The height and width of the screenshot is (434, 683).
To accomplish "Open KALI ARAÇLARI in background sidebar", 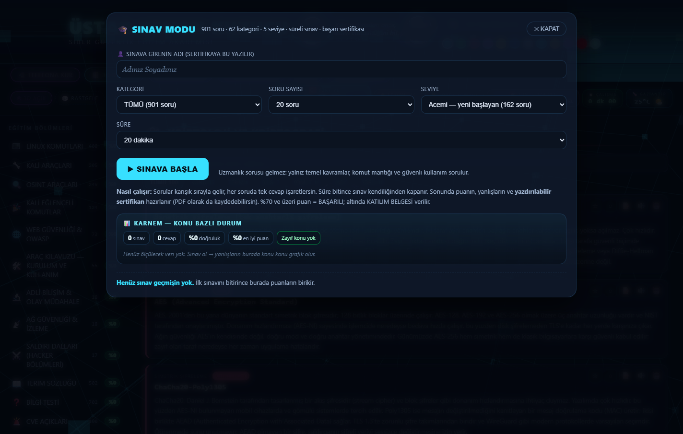I will pyautogui.click(x=49, y=165).
